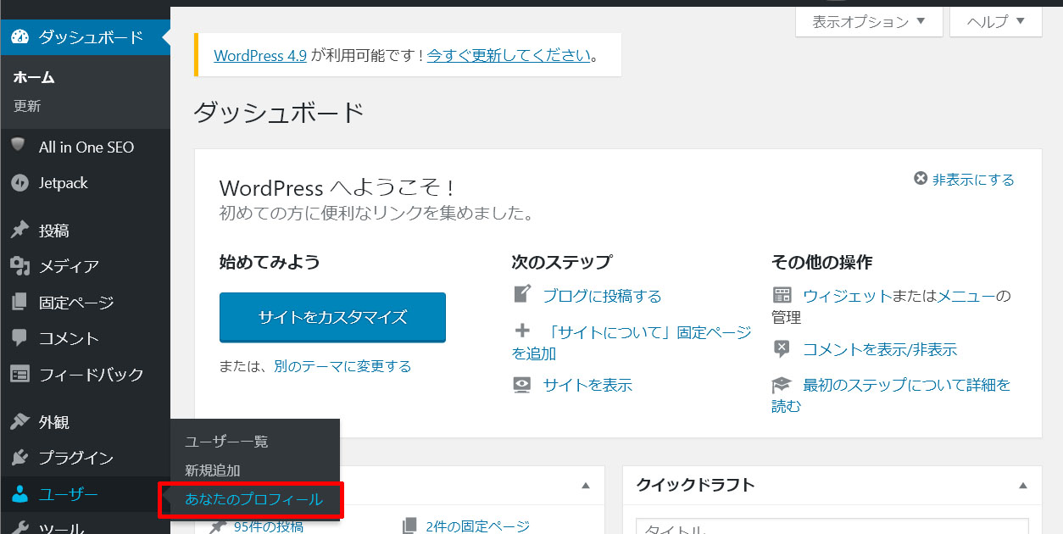
Task: Open the ヘルプ dropdown
Action: pos(996,22)
